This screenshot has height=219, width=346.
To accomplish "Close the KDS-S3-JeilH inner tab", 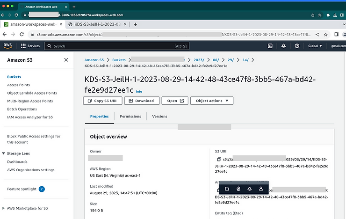I will (125, 24).
